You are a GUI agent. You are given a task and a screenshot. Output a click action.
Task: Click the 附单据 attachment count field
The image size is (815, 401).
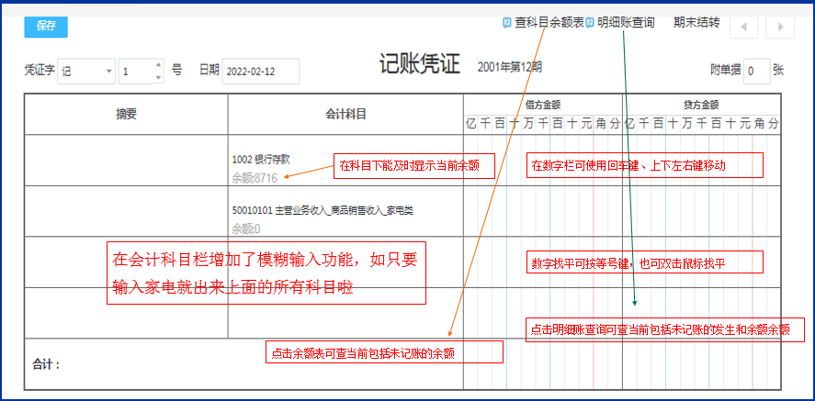point(755,71)
